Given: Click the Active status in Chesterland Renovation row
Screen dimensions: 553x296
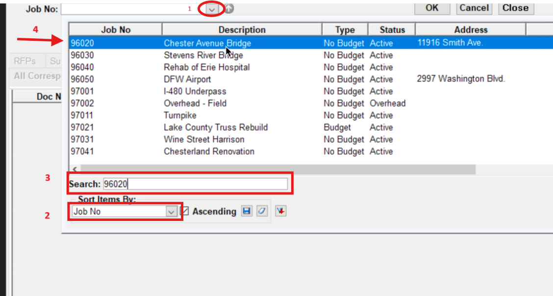Looking at the screenshot, I should coord(381,152).
